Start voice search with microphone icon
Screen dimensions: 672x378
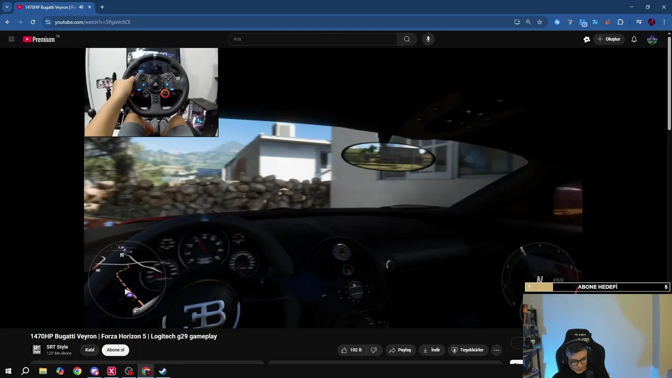(428, 39)
